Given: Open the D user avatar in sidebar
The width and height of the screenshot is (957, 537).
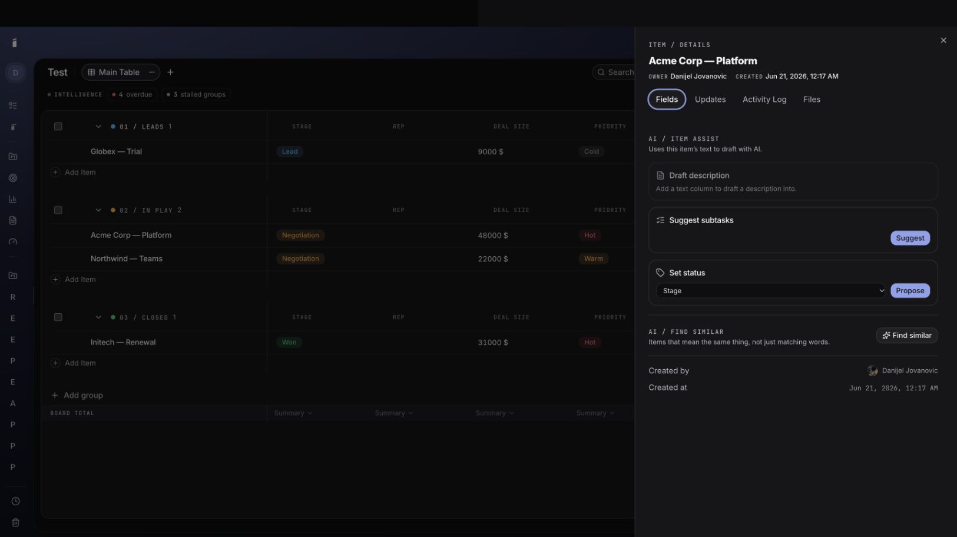Looking at the screenshot, I should [15, 72].
